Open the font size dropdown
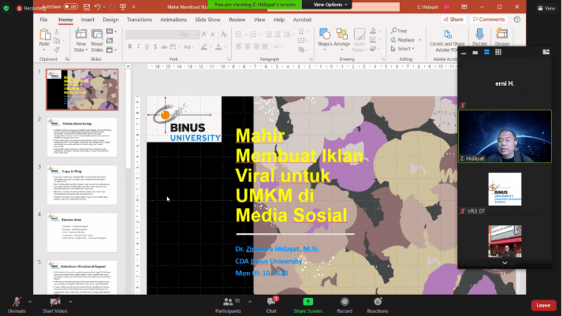562x316 pixels. tap(197, 35)
